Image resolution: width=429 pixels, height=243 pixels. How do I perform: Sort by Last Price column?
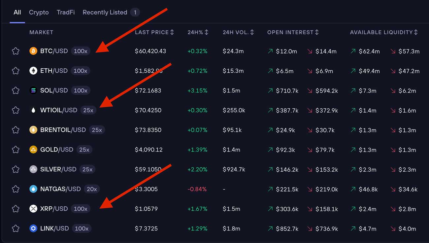[154, 32]
